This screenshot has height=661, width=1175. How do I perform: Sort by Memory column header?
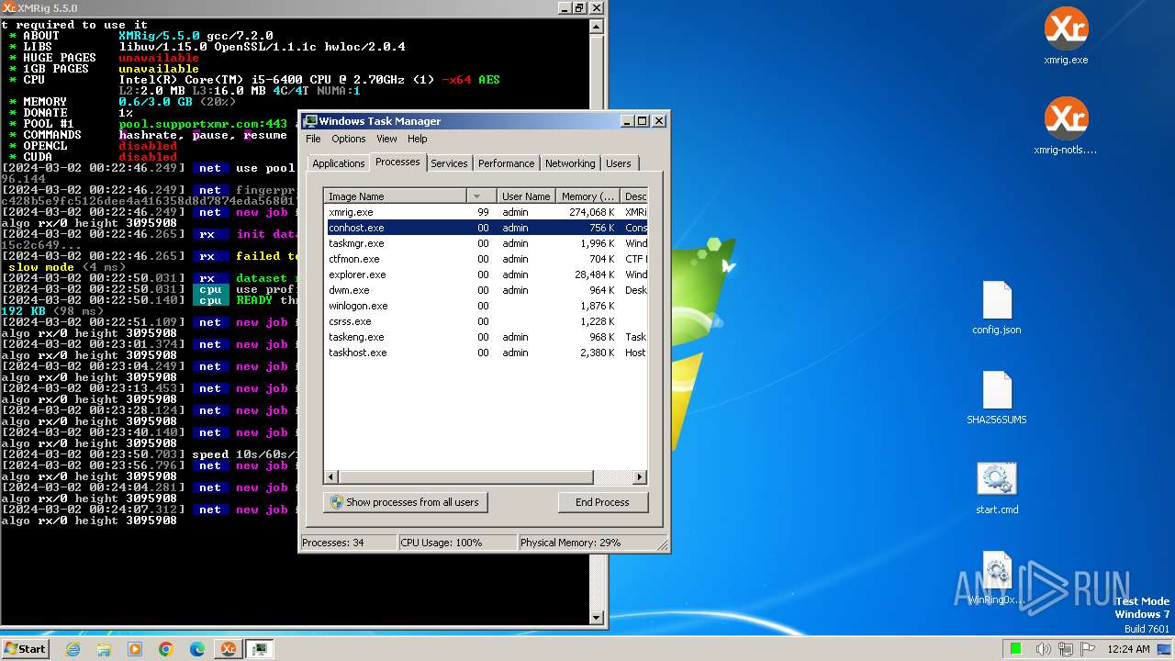(x=587, y=196)
